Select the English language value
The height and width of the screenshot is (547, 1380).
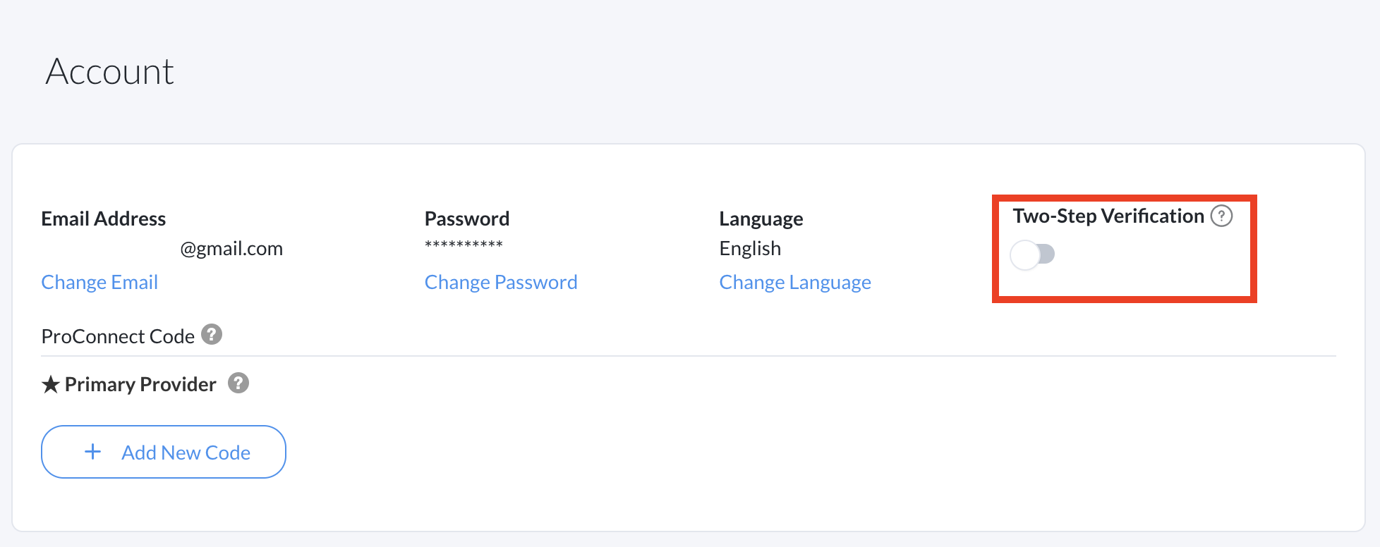[750, 249]
